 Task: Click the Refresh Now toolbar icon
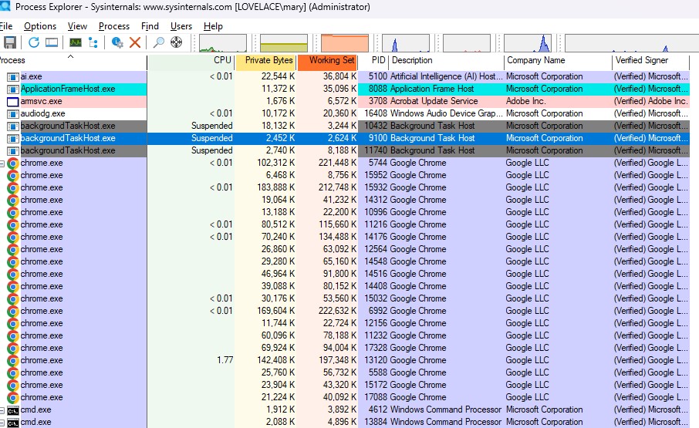34,42
